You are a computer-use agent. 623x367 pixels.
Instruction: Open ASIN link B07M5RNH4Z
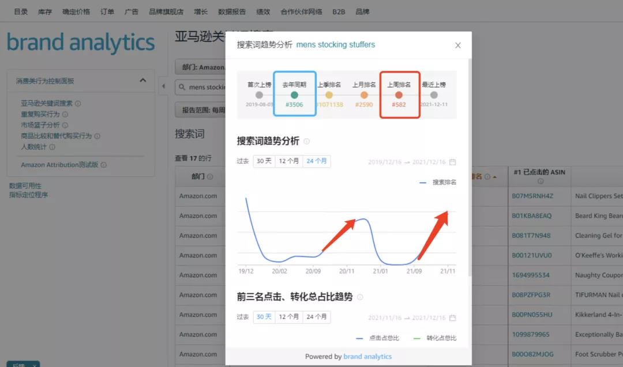533,196
